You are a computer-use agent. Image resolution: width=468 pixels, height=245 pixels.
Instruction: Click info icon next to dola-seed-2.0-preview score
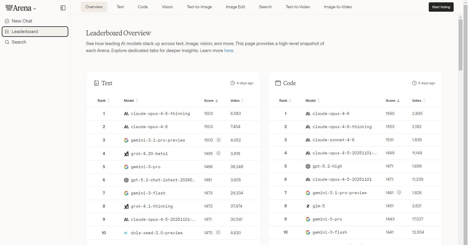click(218, 233)
